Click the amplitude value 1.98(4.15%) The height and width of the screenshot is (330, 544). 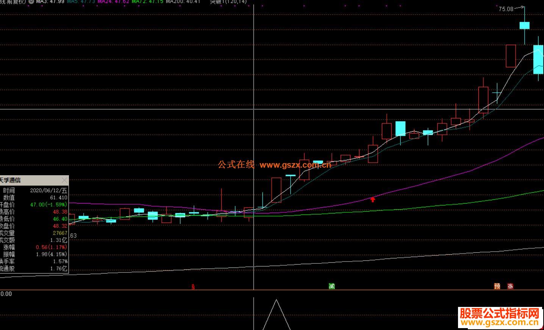tap(52, 254)
